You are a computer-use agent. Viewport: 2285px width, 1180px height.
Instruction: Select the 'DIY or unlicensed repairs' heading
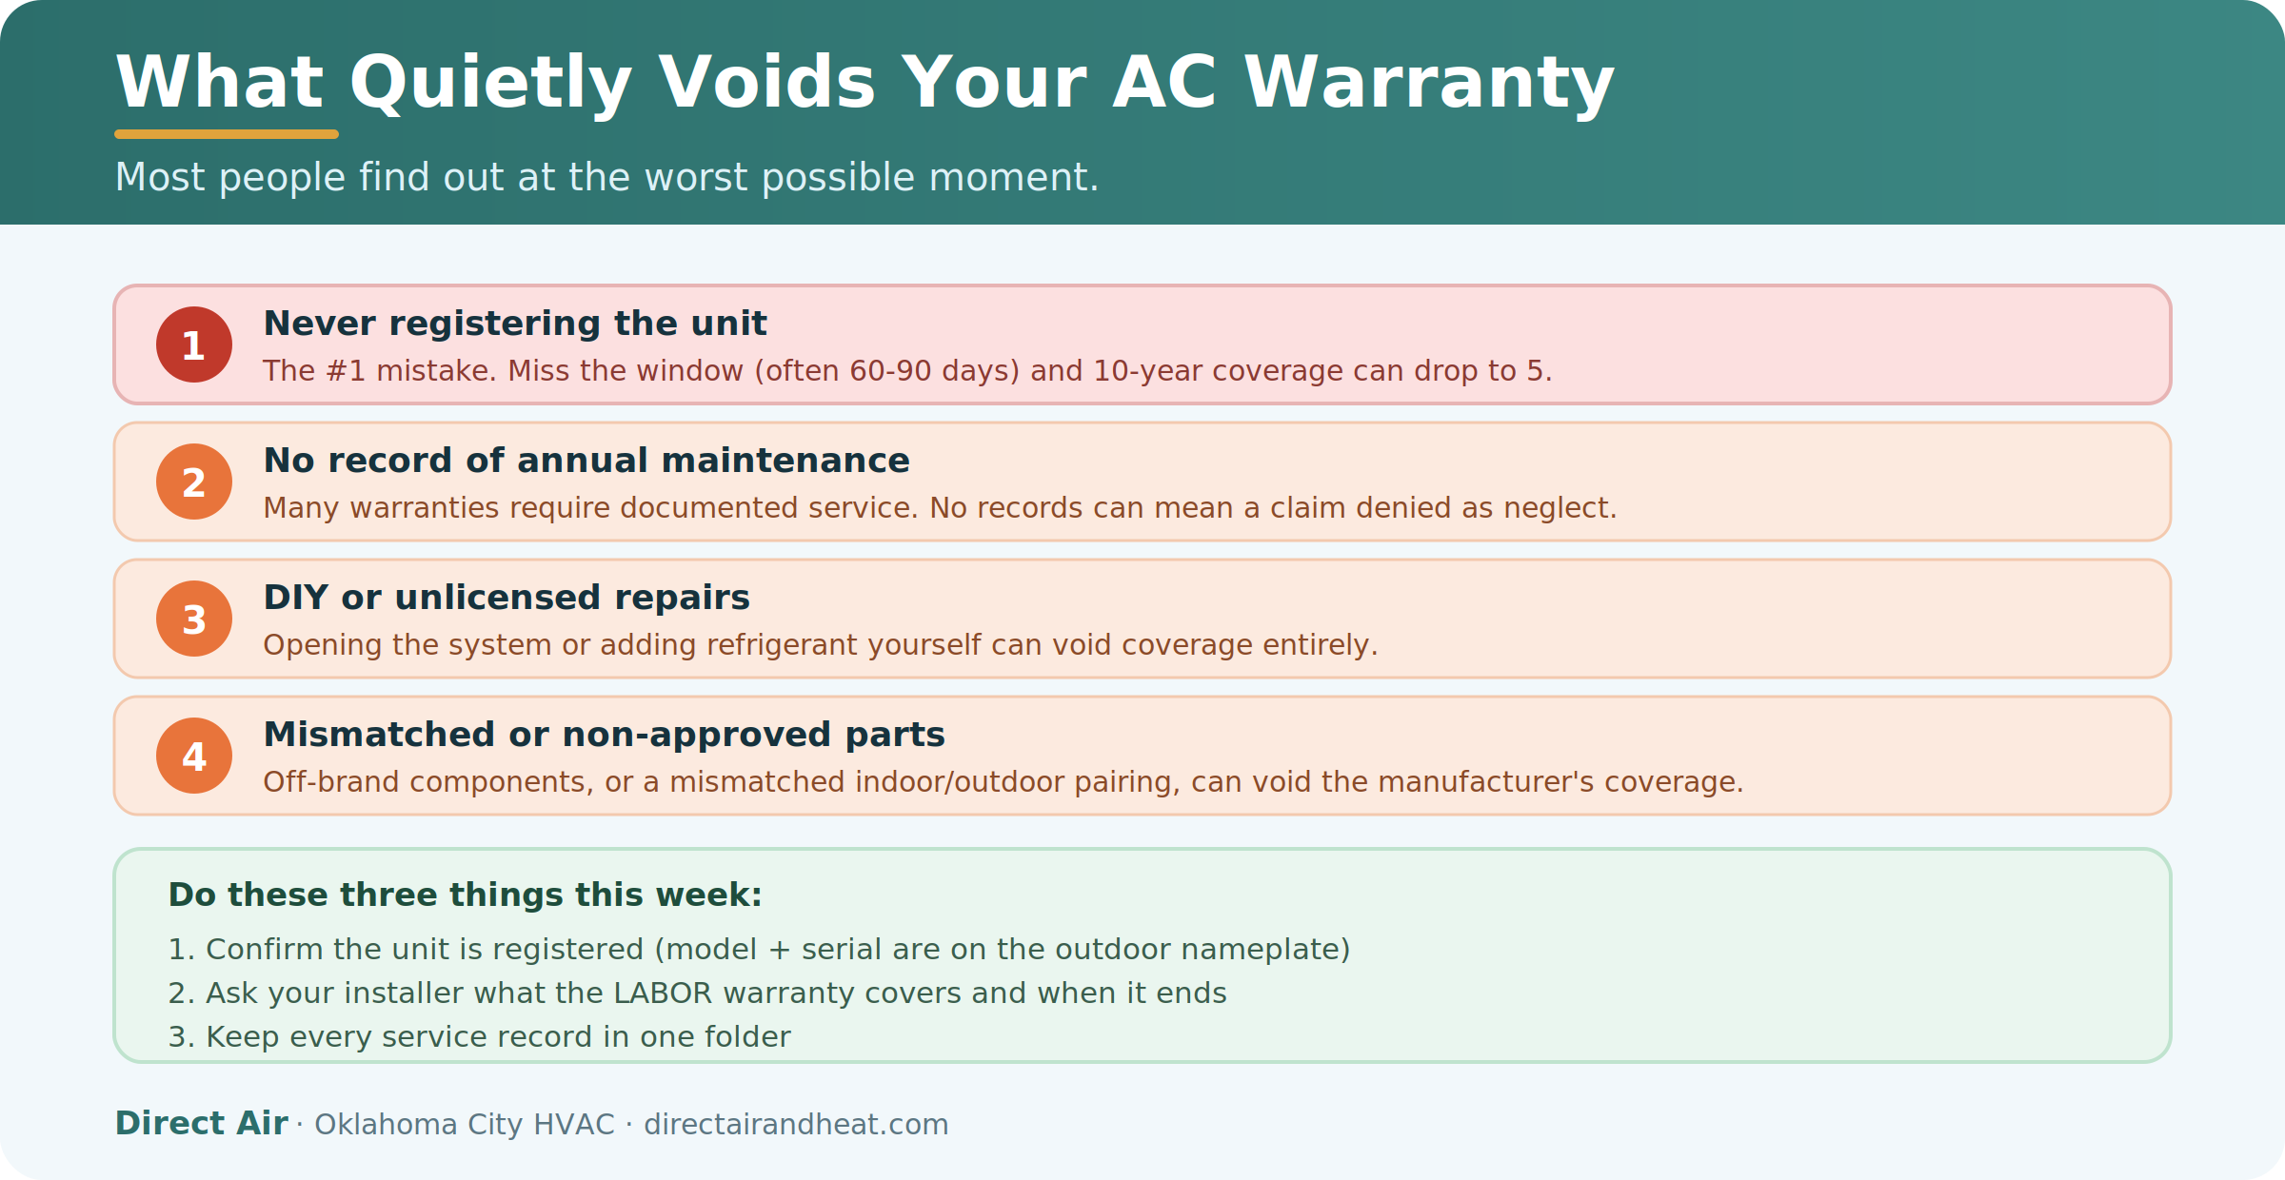(x=507, y=598)
